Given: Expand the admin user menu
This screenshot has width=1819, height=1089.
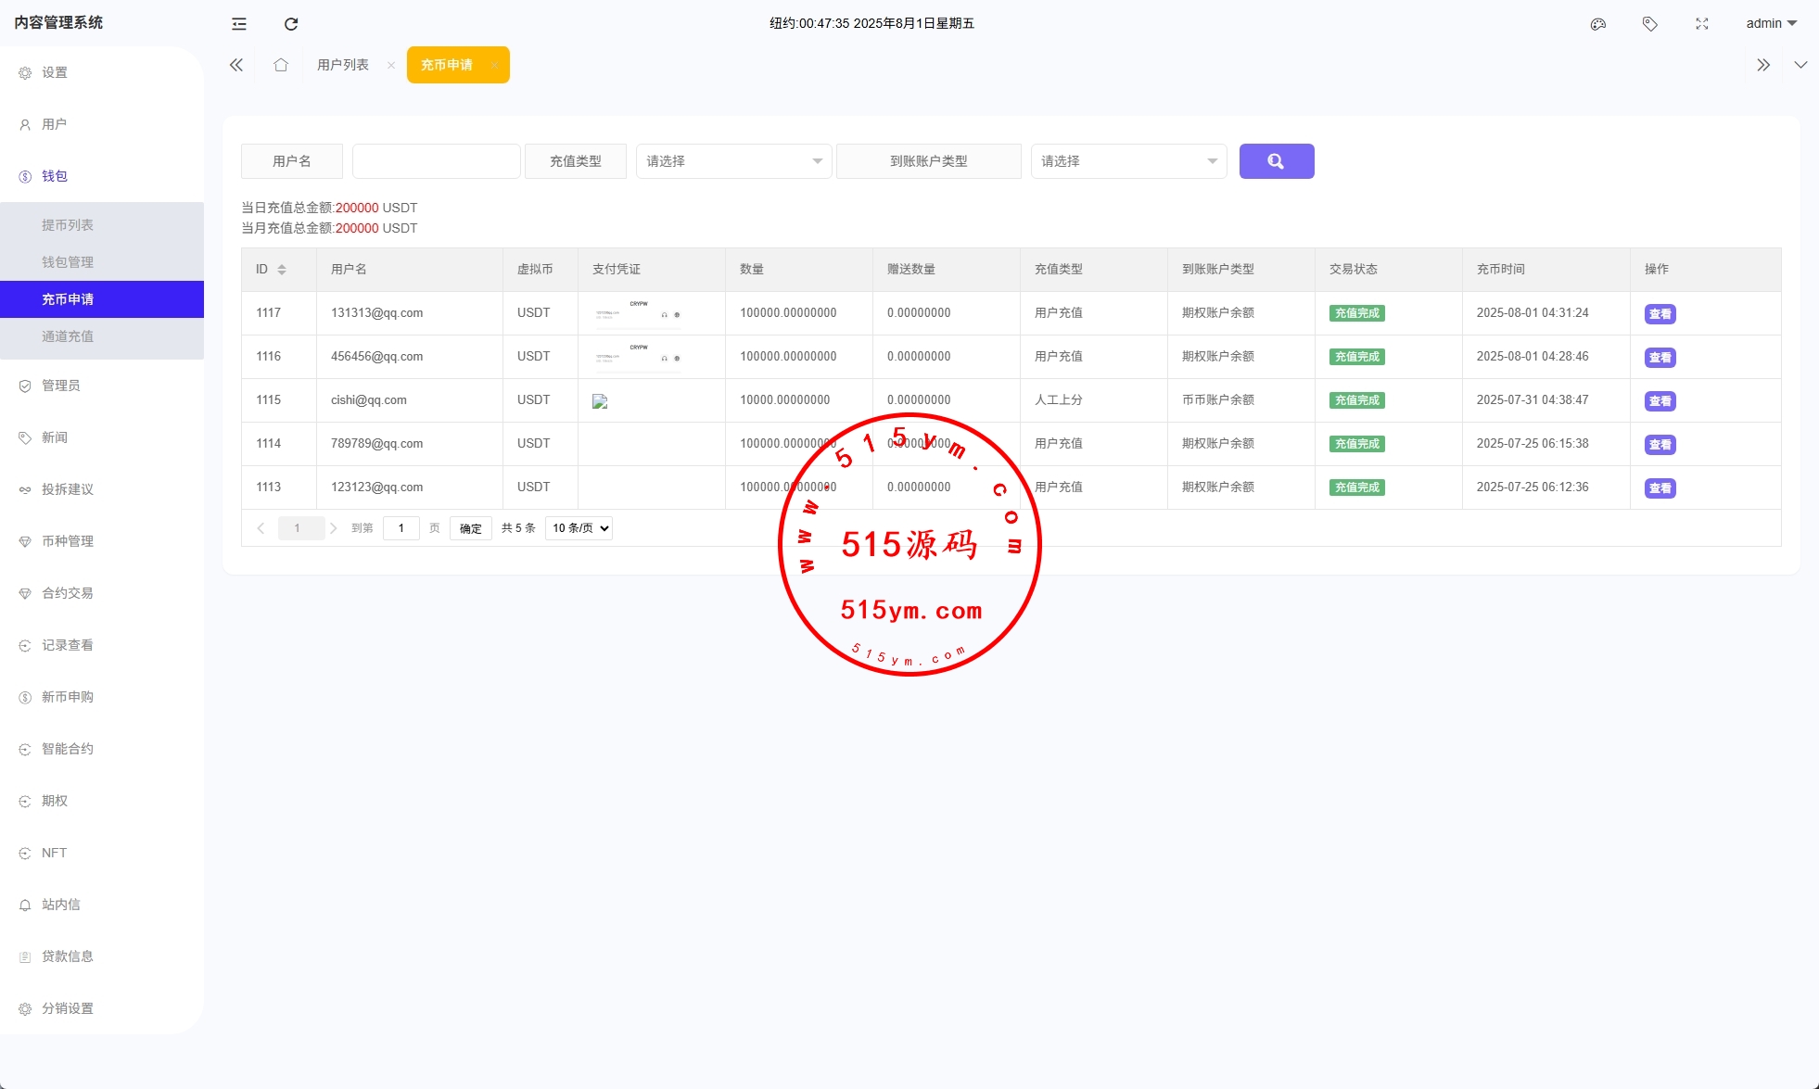Looking at the screenshot, I should click(1771, 24).
